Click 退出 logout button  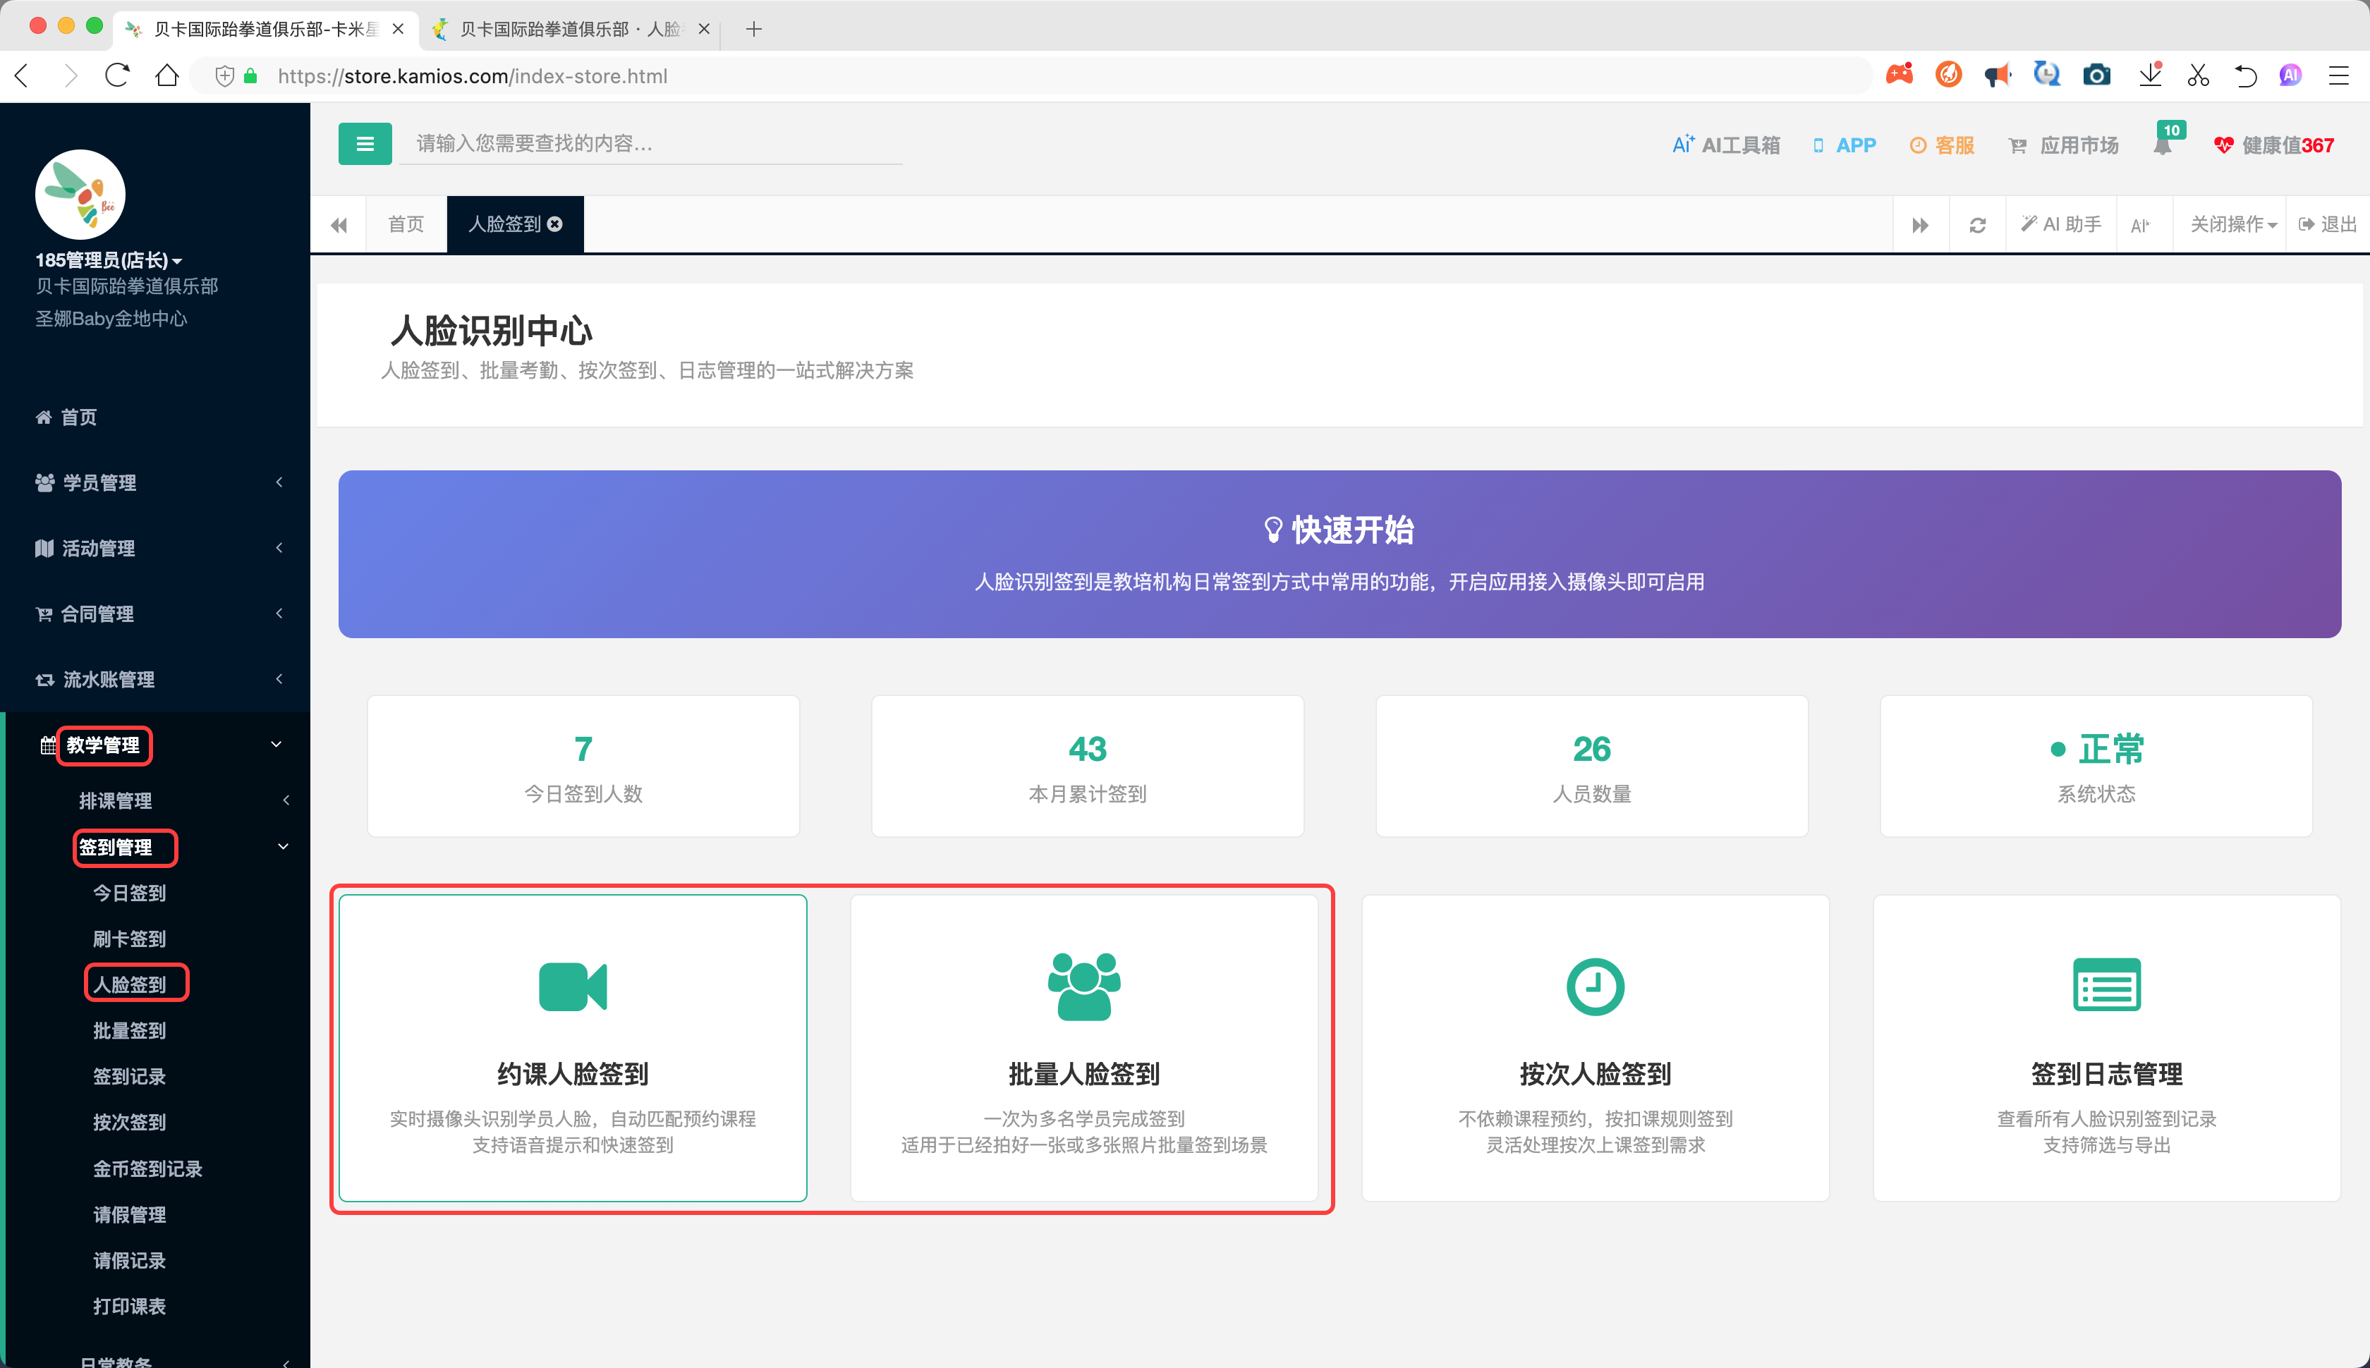click(x=2328, y=224)
